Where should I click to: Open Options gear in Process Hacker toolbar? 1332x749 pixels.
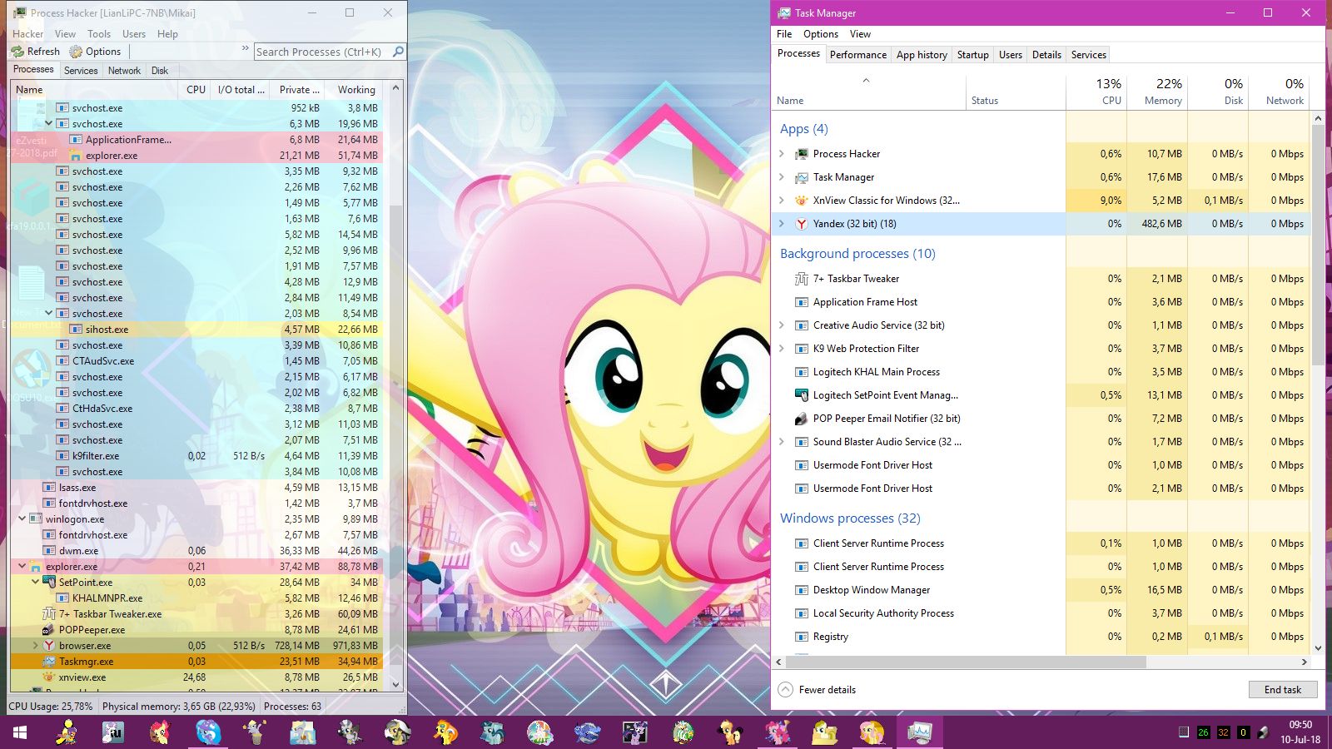[x=76, y=52]
